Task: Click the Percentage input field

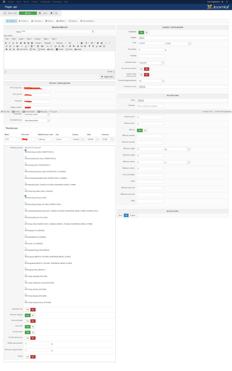Action: pos(152,50)
